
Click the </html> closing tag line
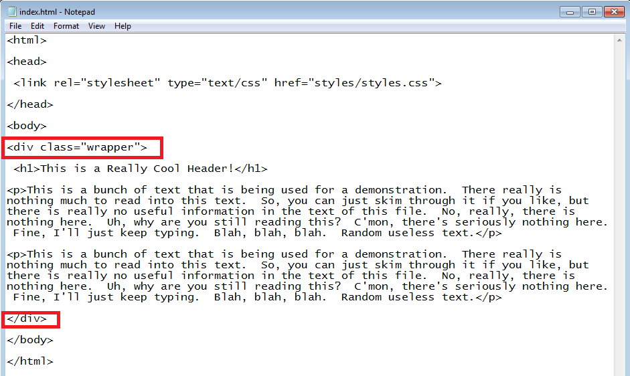click(x=29, y=361)
